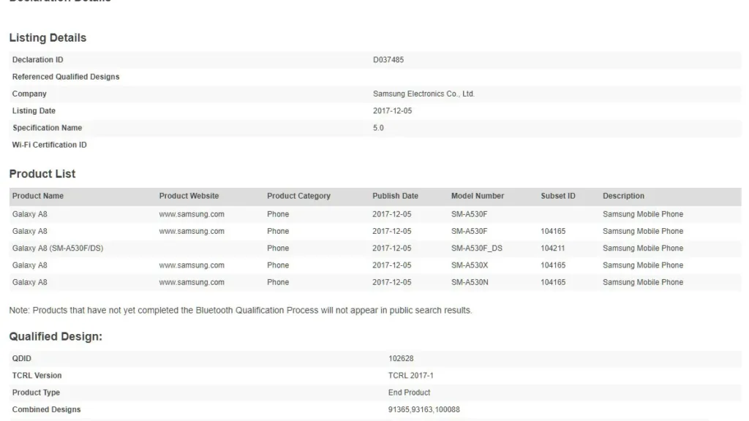Click the Publish Date column header
This screenshot has height=421, width=749.
point(395,196)
